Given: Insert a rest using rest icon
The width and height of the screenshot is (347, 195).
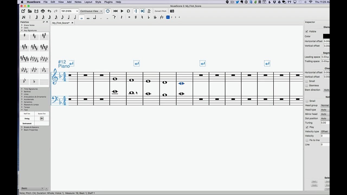Looking at the screenshot, I should tap(121, 17).
